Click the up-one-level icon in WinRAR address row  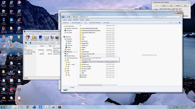coord(26,43)
